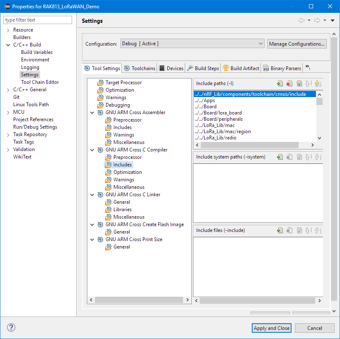Collapse the C/C++ Build tree node

[x=8, y=45]
